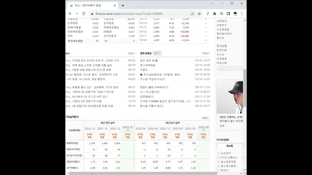Open 더보기 link for 종목토론실 section

(206, 53)
